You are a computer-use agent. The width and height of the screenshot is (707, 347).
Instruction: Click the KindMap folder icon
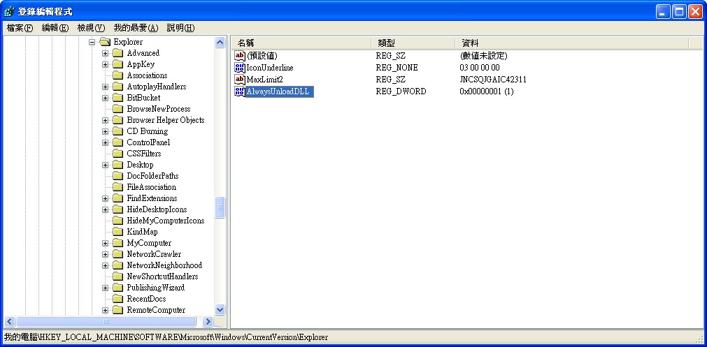pos(117,232)
